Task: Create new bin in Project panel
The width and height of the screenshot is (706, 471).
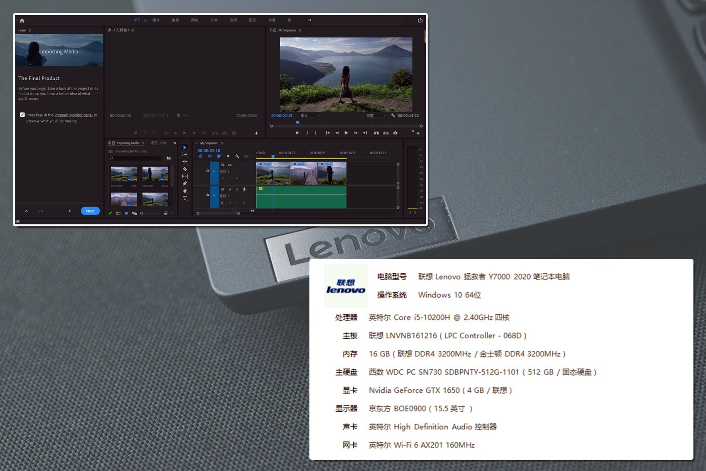Action: [x=169, y=158]
